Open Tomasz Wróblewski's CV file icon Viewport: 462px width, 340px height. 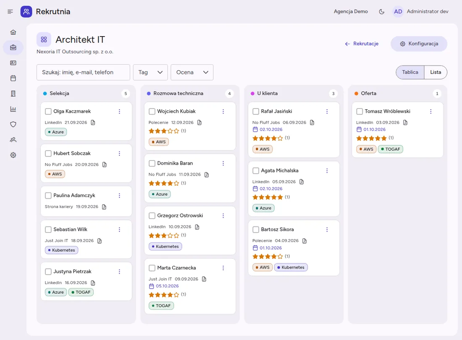405,122
